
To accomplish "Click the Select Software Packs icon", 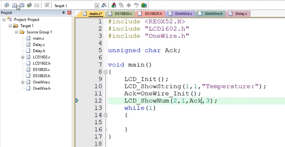I will coord(136,5).
